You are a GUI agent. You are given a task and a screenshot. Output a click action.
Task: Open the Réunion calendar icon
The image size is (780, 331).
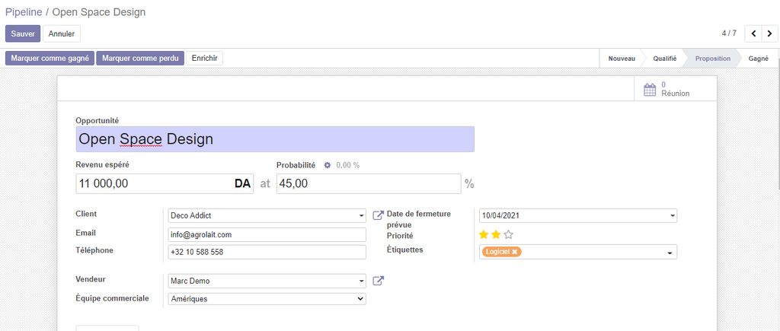650,90
